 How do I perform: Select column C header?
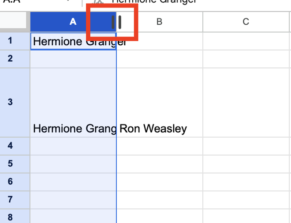tap(246, 22)
